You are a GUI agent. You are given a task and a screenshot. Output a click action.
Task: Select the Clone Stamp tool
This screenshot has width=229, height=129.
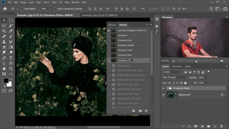4,42
